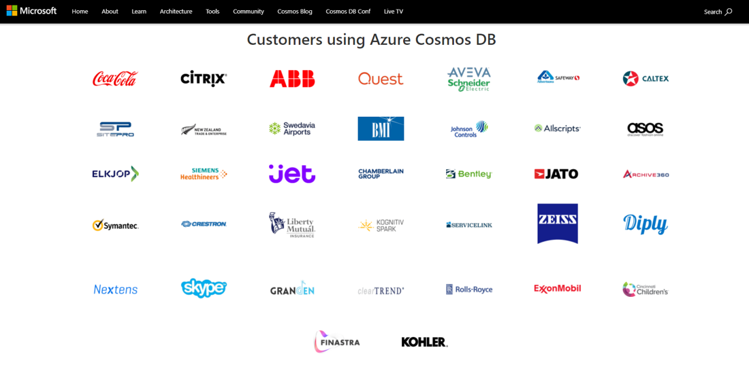
Task: Click the AVEVA Schneider Electric logo
Action: coord(469,79)
